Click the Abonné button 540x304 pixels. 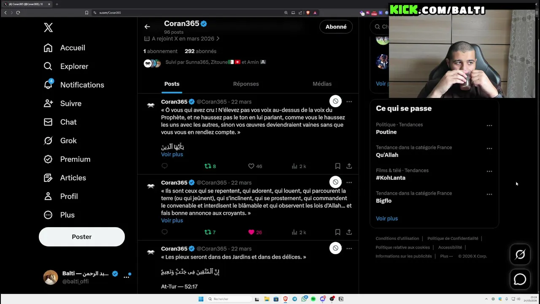336,27
